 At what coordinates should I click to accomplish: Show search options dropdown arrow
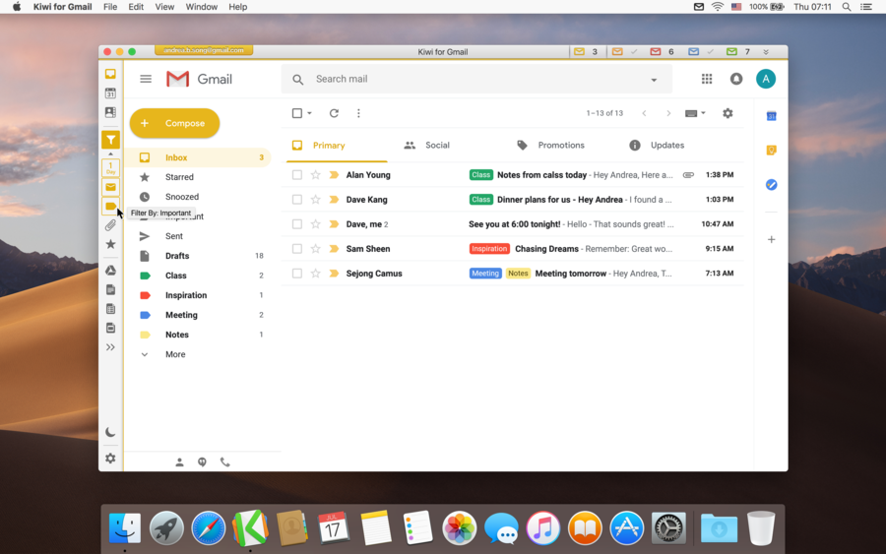pos(654,80)
